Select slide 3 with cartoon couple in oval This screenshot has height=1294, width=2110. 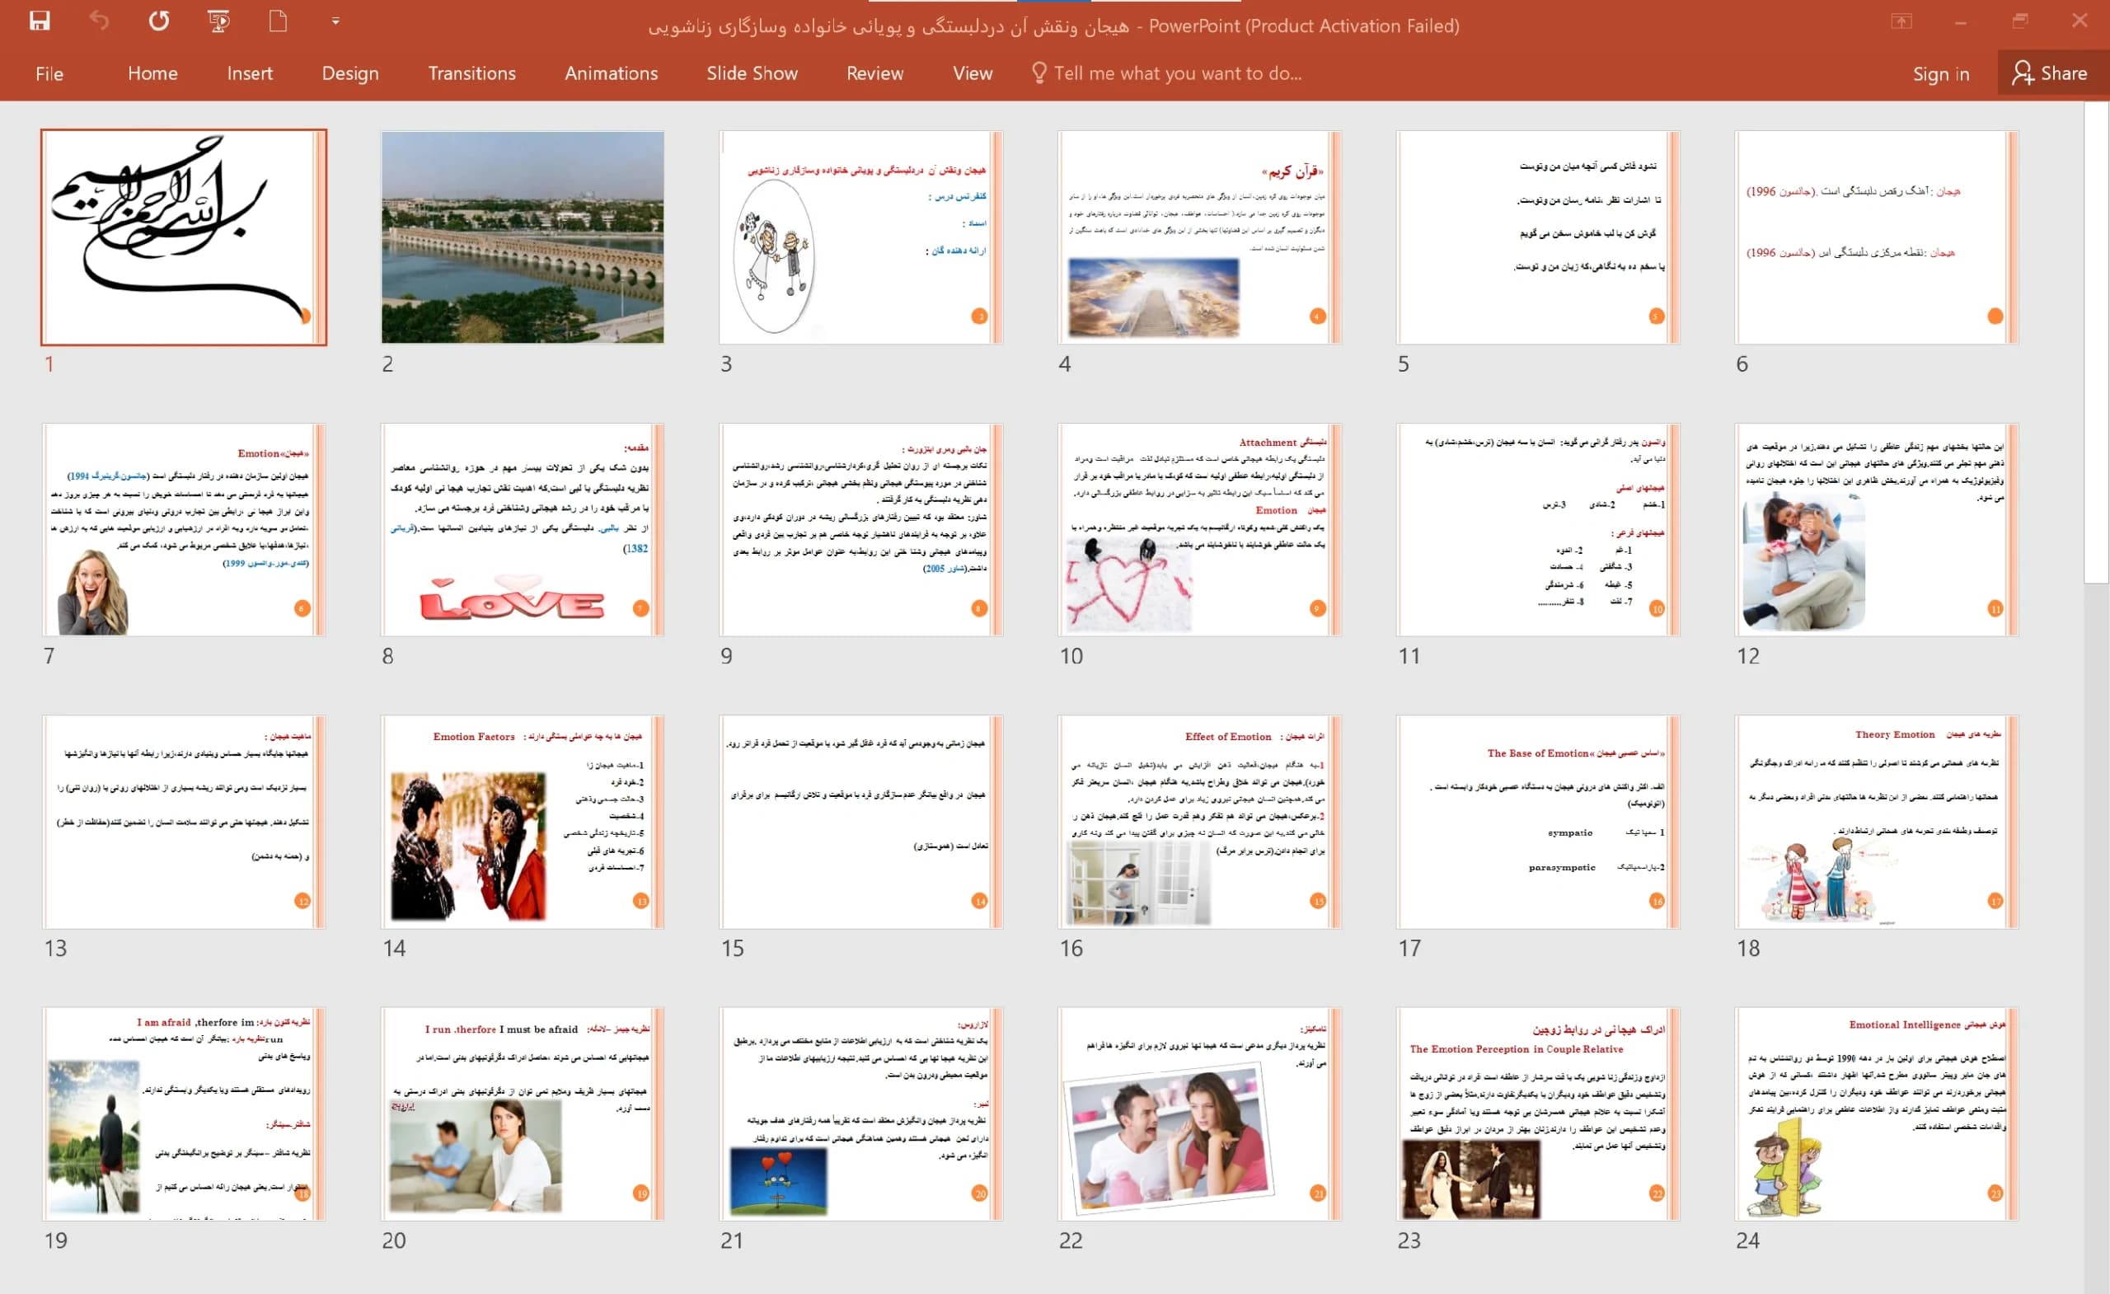coord(860,237)
